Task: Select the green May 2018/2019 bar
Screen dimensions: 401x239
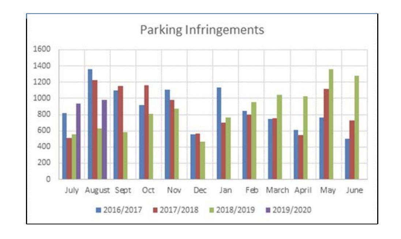Action: point(331,124)
